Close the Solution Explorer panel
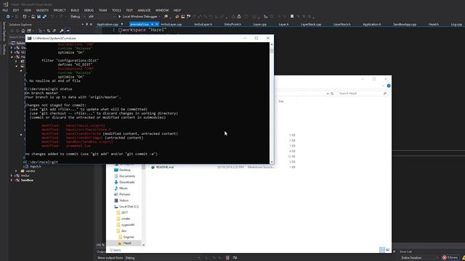Viewport: 465px width, 261px height. [91, 24]
